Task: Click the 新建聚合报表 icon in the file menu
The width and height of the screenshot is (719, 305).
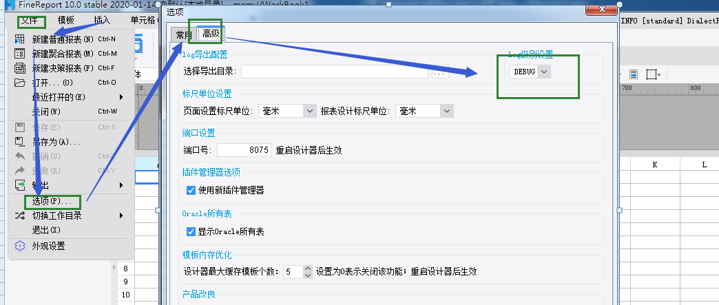Action: tap(20, 54)
